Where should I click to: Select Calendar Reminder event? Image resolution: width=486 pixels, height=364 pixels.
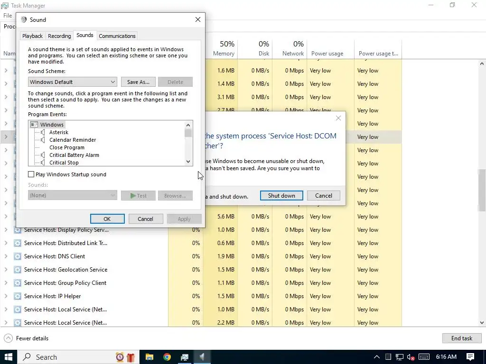(x=73, y=140)
